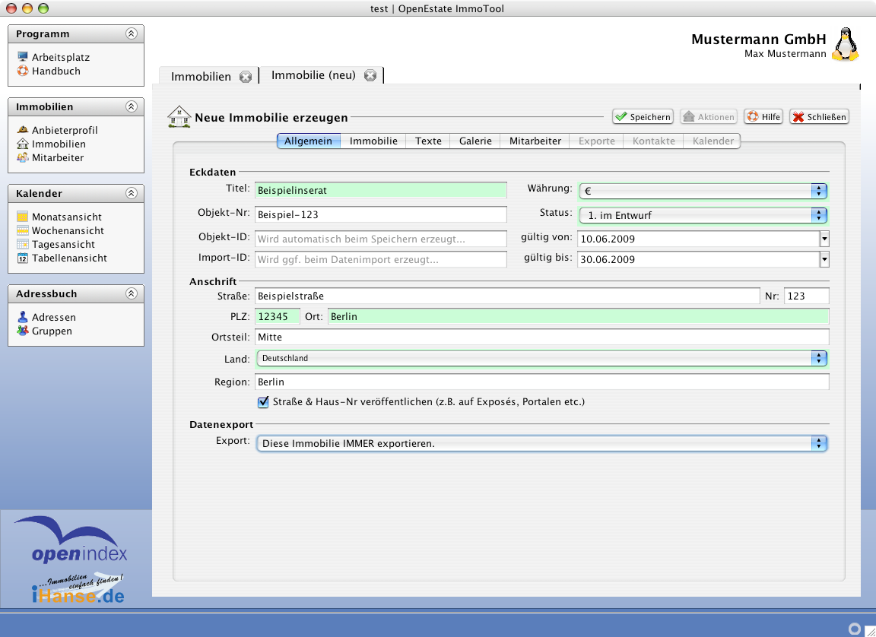Click into the Ortsteil input field
The image size is (876, 637).
click(x=541, y=337)
